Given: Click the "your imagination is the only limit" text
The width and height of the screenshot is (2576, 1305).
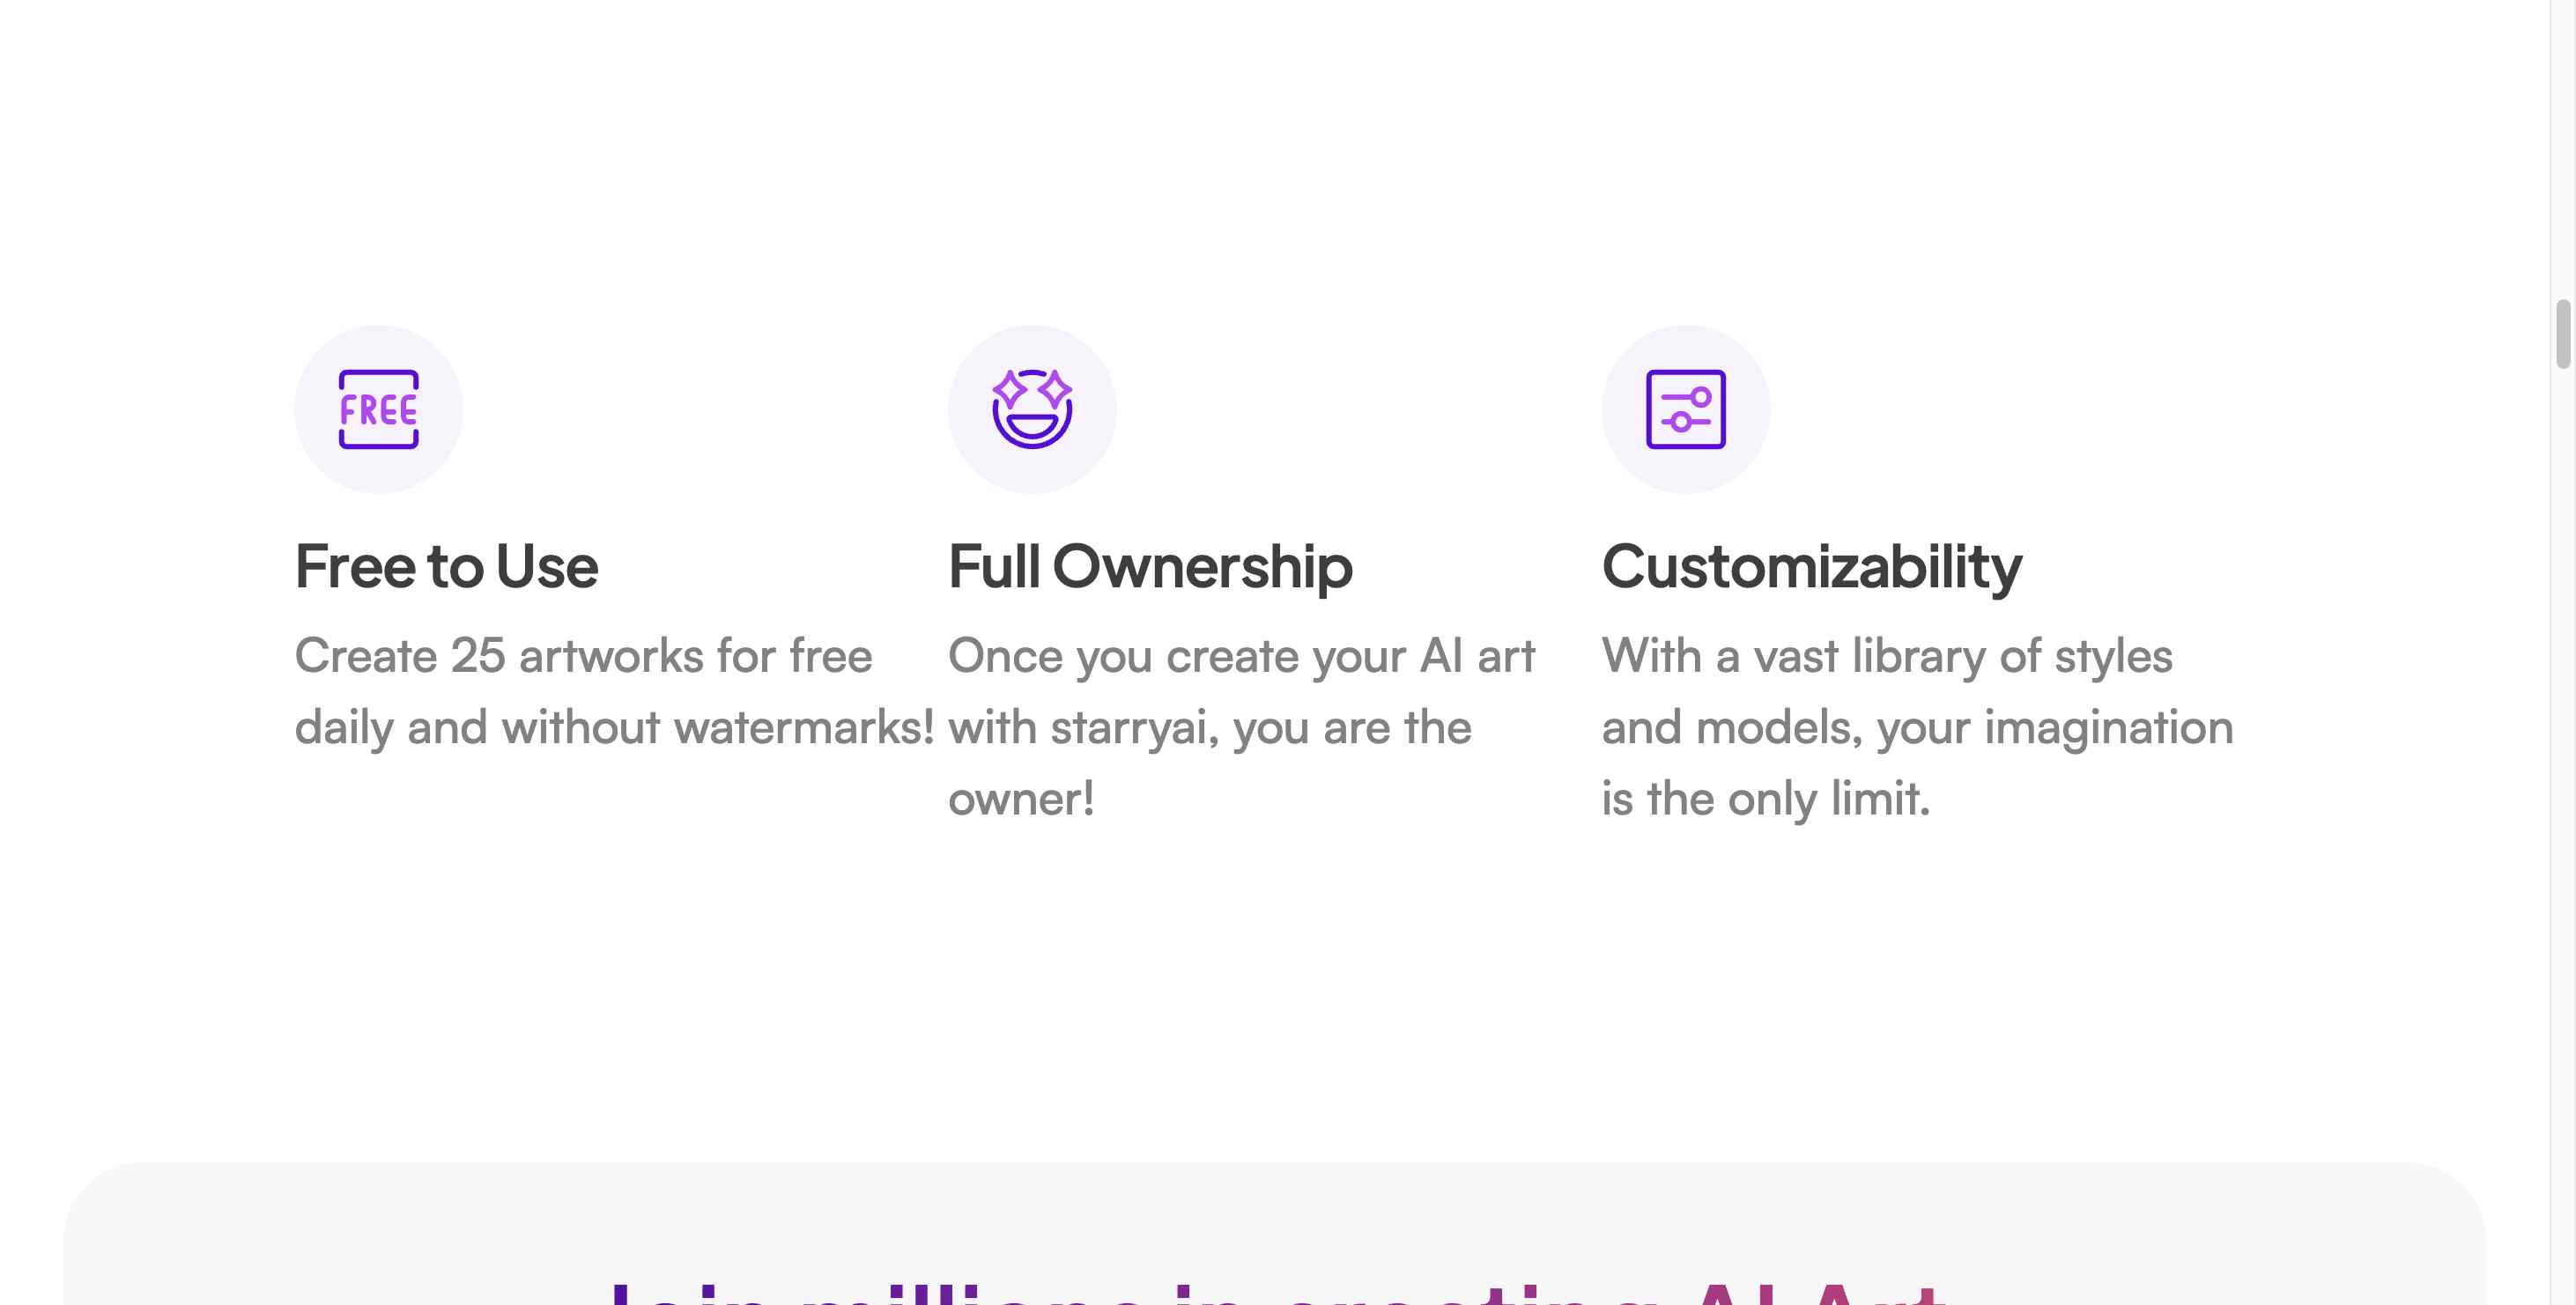Looking at the screenshot, I should tap(1917, 763).
